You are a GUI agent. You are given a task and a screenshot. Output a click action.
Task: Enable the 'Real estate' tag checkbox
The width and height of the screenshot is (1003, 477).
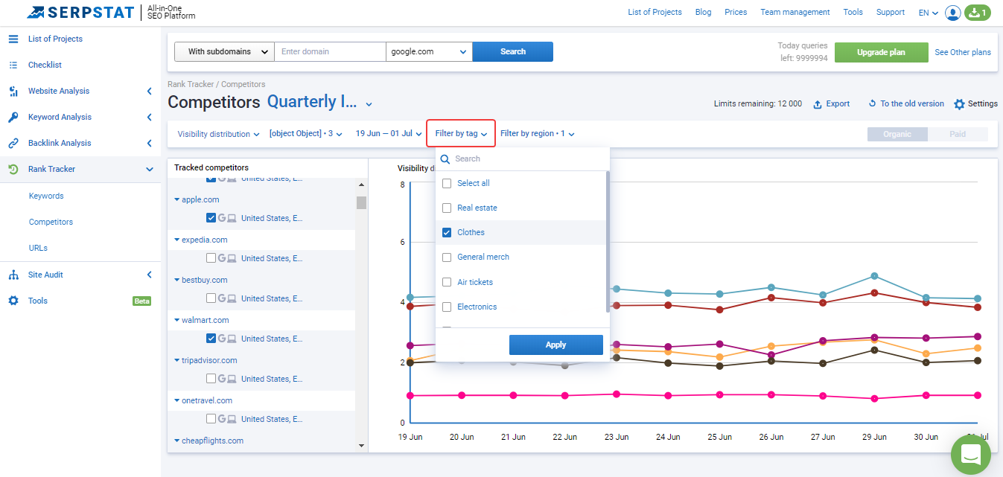point(447,208)
